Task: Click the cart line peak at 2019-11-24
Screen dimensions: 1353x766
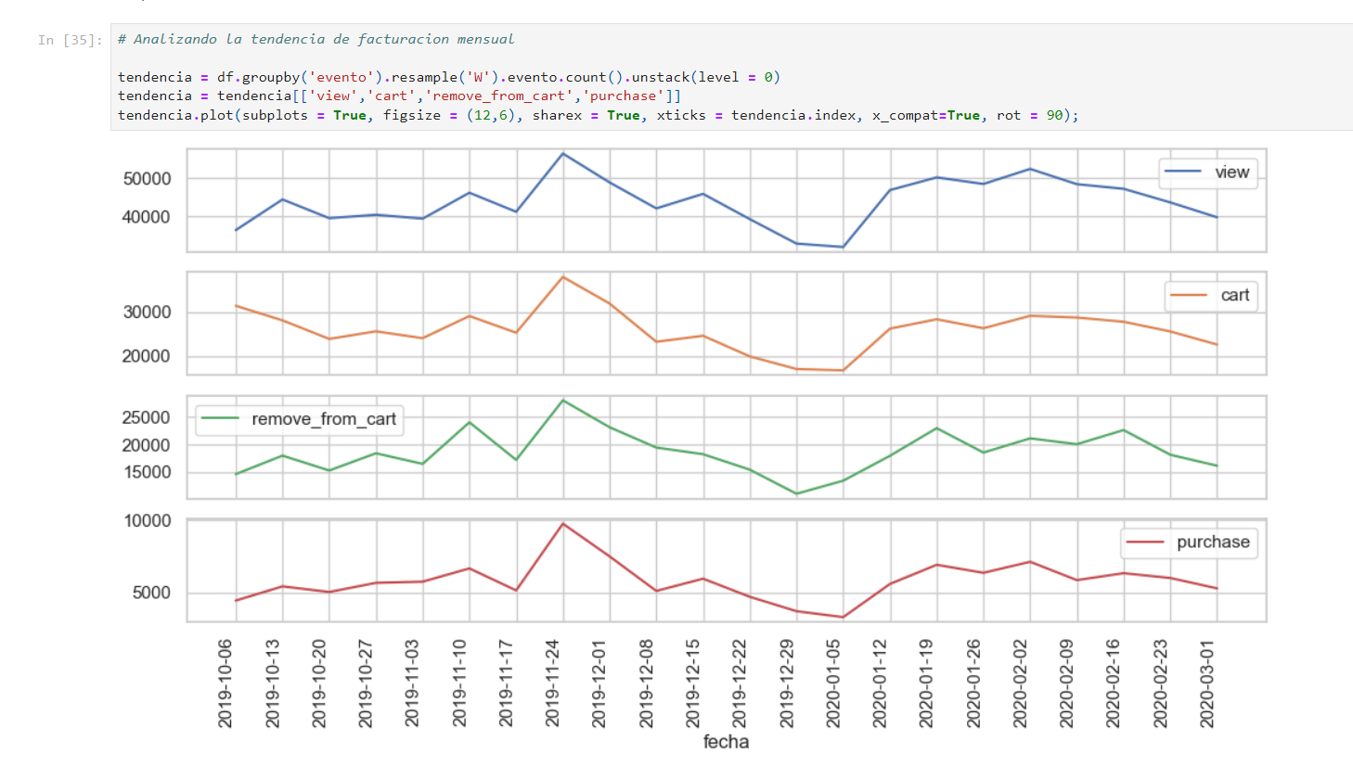Action: (x=563, y=277)
